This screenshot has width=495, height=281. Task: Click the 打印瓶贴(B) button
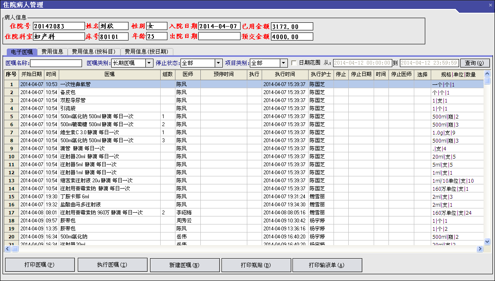[256, 265]
